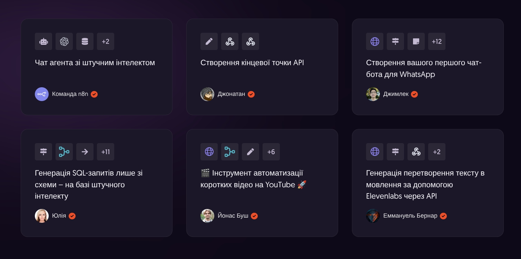
Task: Expand the +6 more nodes badge
Action: [x=271, y=152]
